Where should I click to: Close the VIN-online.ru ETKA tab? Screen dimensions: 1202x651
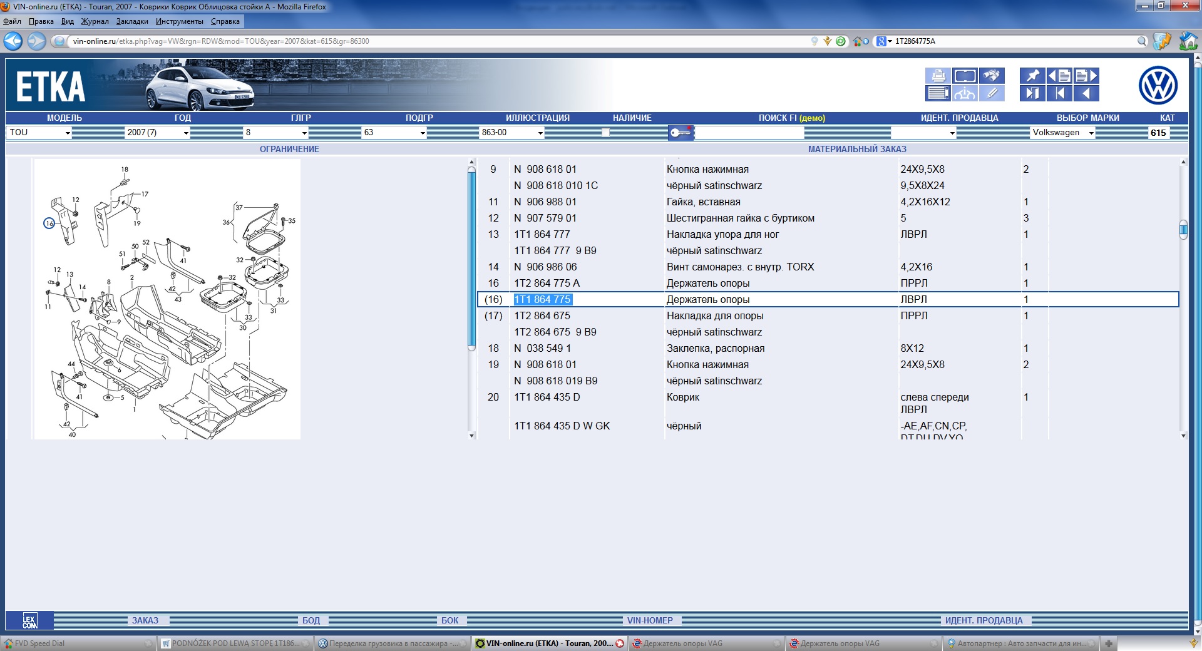pos(620,643)
